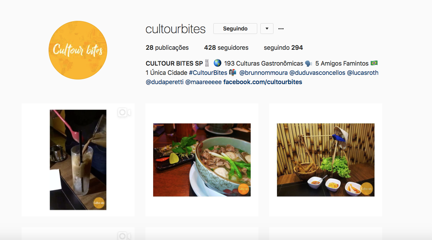This screenshot has height=240, width=432.
Task: Open the #CultourBites hashtag link
Action: tap(208, 73)
